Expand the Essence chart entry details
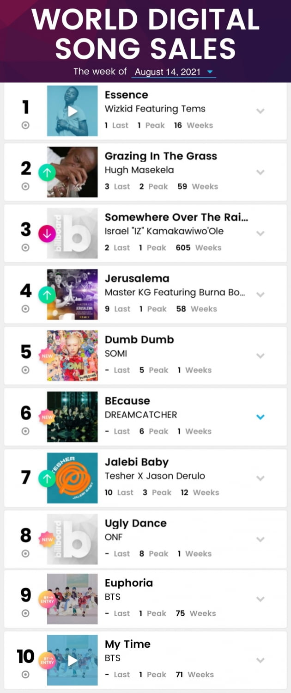291x693 pixels. pos(261,111)
